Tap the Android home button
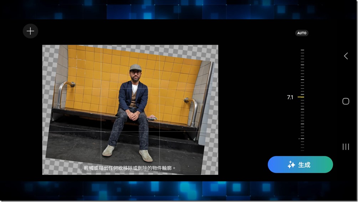The height and width of the screenshot is (202, 358). click(x=346, y=101)
